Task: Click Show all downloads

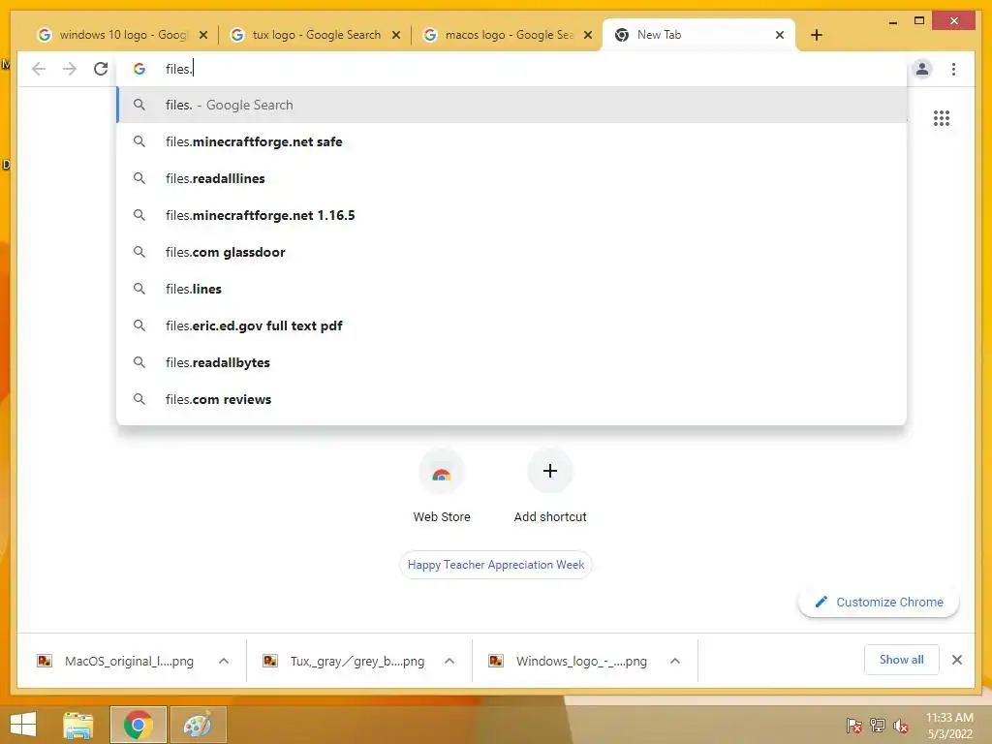Action: (902, 660)
